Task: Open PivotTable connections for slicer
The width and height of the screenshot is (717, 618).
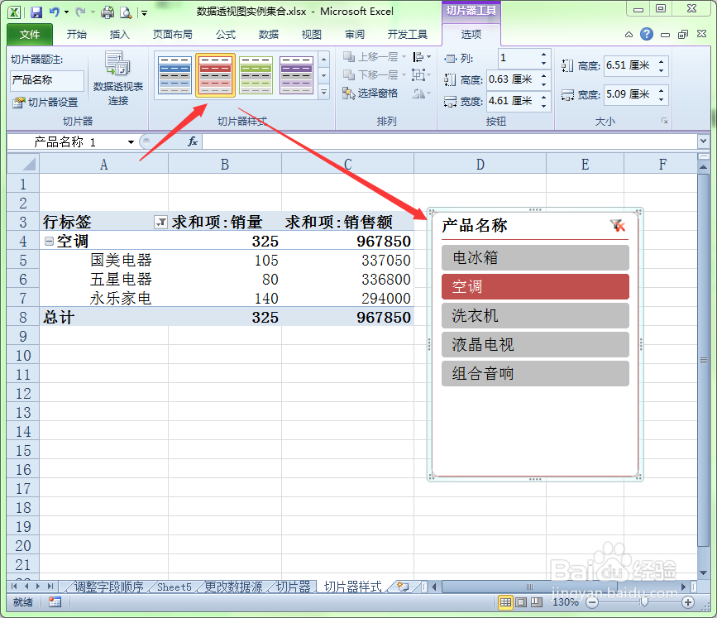Action: coord(118,79)
